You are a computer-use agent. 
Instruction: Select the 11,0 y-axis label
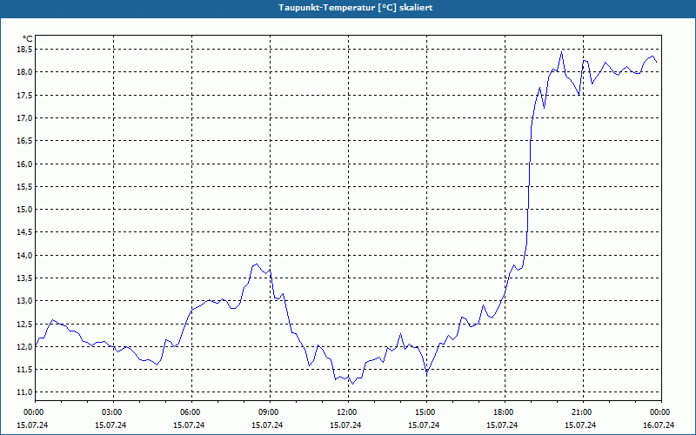coord(25,392)
